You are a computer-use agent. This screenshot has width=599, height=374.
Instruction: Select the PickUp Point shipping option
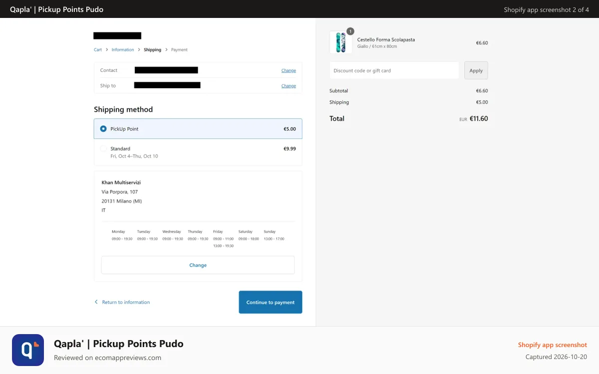pyautogui.click(x=198, y=129)
